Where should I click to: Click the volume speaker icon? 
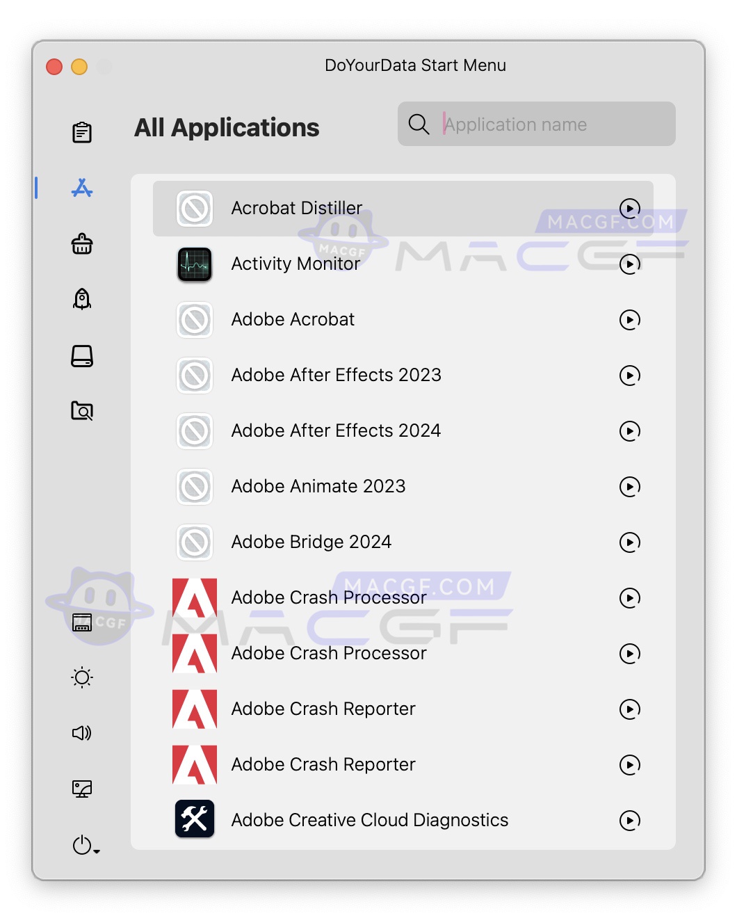pyautogui.click(x=82, y=733)
